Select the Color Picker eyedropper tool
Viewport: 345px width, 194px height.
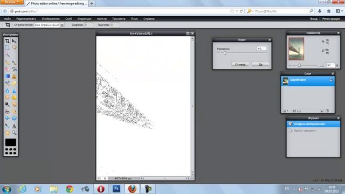click(x=7, y=126)
